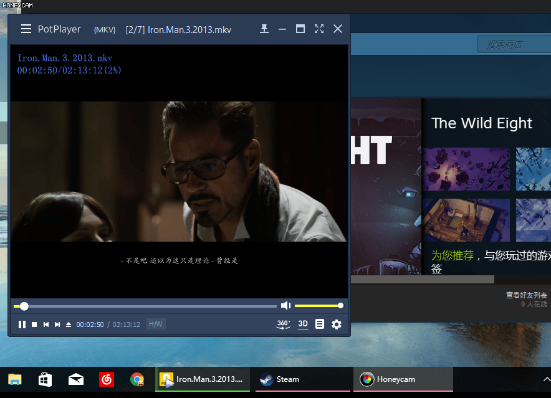Mute audio with speaker icon
Viewport: 551px width, 398px height.
(285, 306)
